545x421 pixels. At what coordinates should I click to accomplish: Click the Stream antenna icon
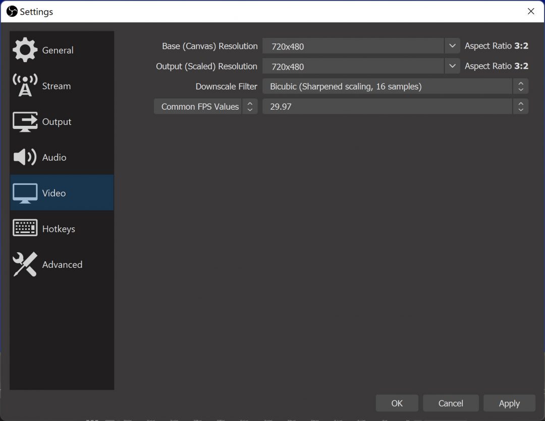coord(25,86)
